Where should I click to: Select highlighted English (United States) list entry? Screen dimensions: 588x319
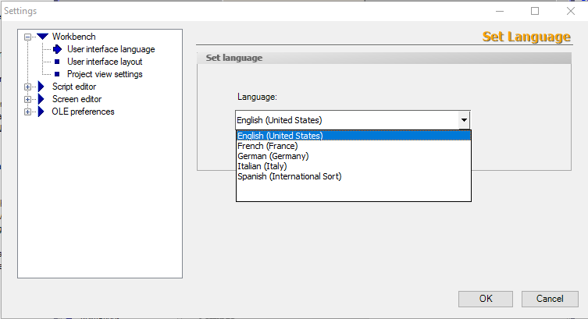(x=280, y=136)
